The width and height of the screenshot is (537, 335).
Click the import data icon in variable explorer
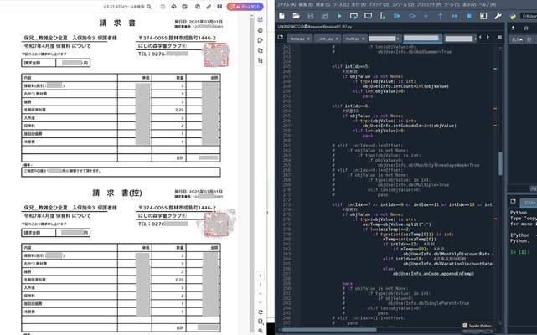[x=513, y=28]
